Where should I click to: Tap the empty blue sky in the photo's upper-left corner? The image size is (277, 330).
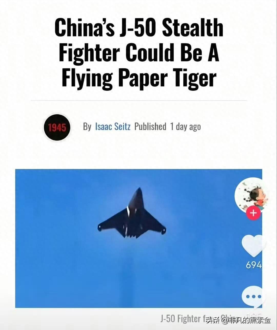(38, 187)
